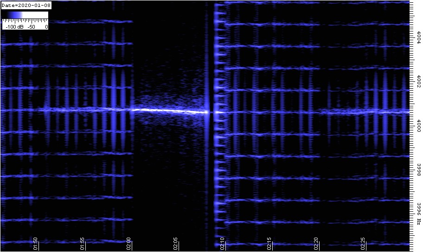
Task: Click the 4004 frequency axis label
Action: [x=419, y=37]
